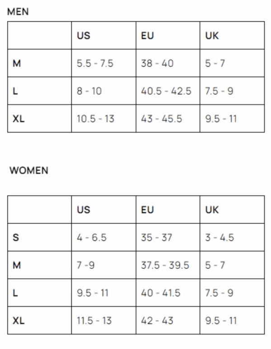Click the S row label in women's table
271x349 pixels.
(16, 237)
